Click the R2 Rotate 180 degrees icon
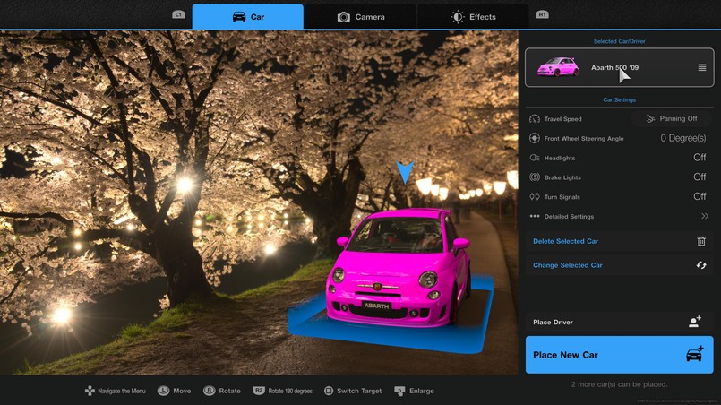Screen dimensions: 721x405 coord(259,391)
